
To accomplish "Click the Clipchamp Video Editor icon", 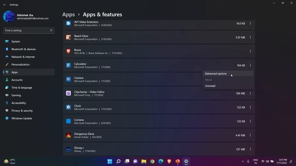I will point(68,93).
